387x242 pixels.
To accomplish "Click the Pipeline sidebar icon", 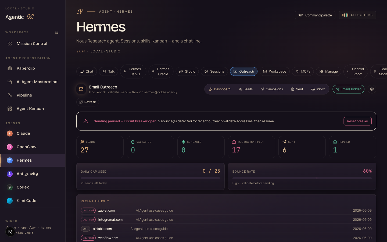I will coord(10,95).
